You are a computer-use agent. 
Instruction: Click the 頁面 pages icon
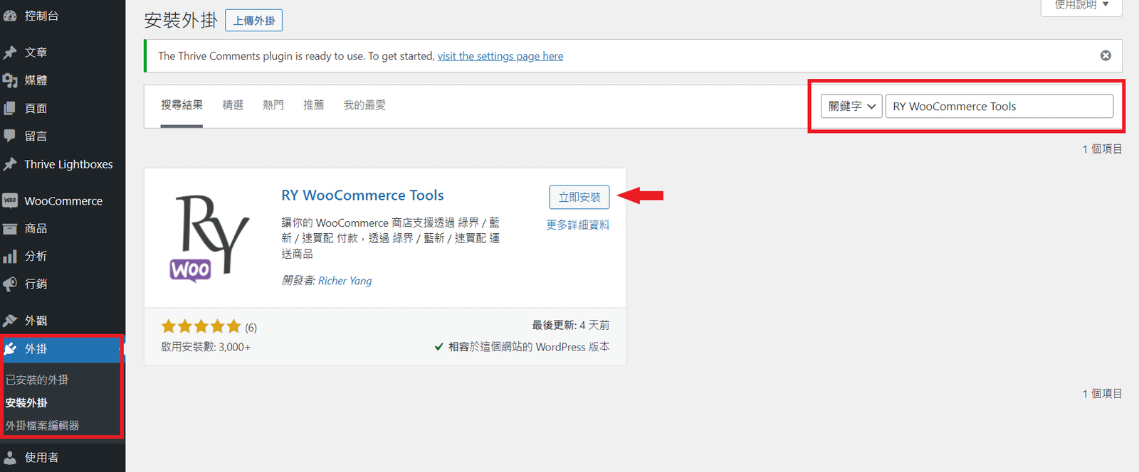tap(10, 108)
